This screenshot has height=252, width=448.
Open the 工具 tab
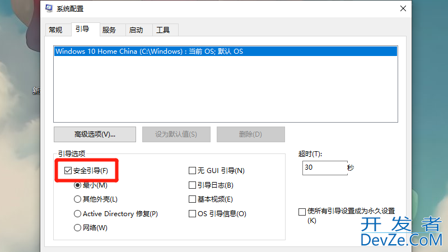click(x=166, y=30)
